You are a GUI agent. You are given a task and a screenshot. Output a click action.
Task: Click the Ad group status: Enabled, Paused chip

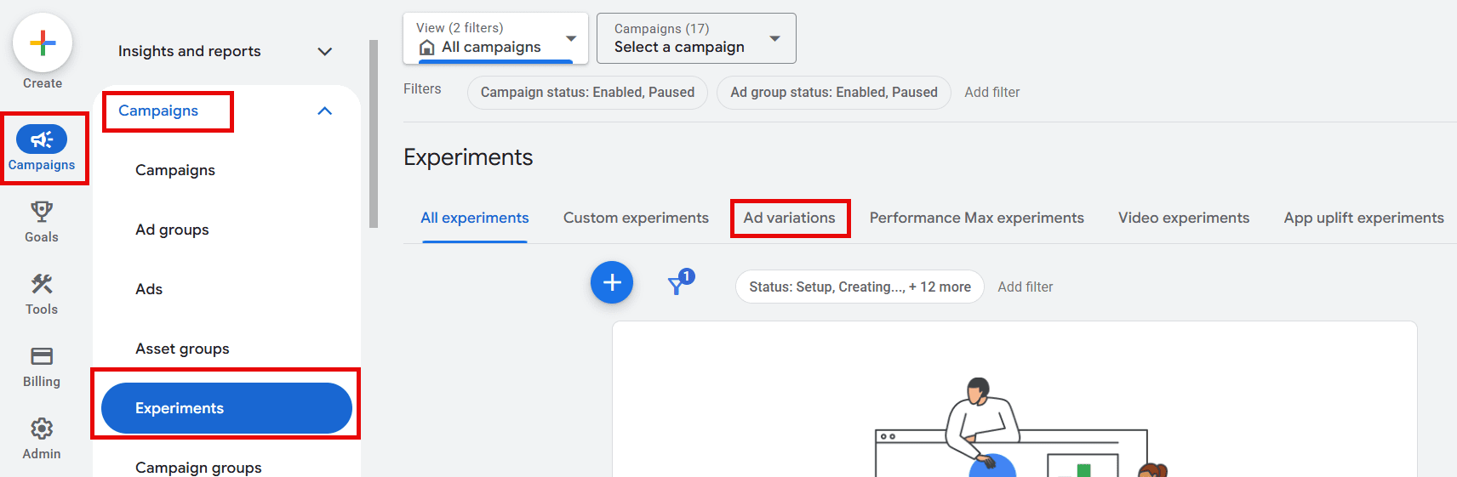(x=834, y=92)
